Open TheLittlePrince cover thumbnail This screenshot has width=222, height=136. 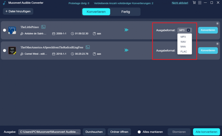coord(12,30)
